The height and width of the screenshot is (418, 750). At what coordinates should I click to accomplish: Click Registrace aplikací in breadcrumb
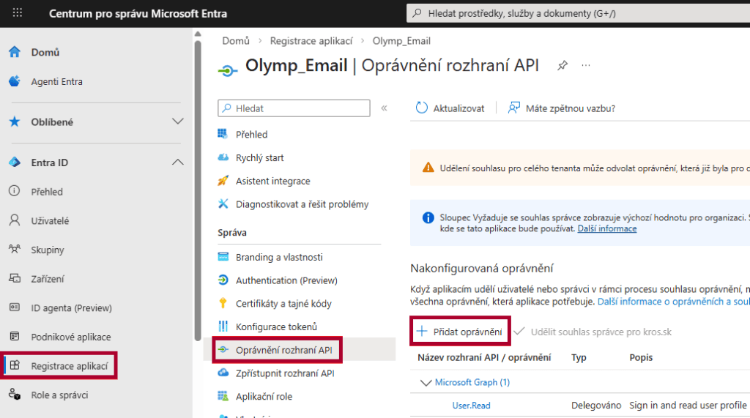click(311, 41)
